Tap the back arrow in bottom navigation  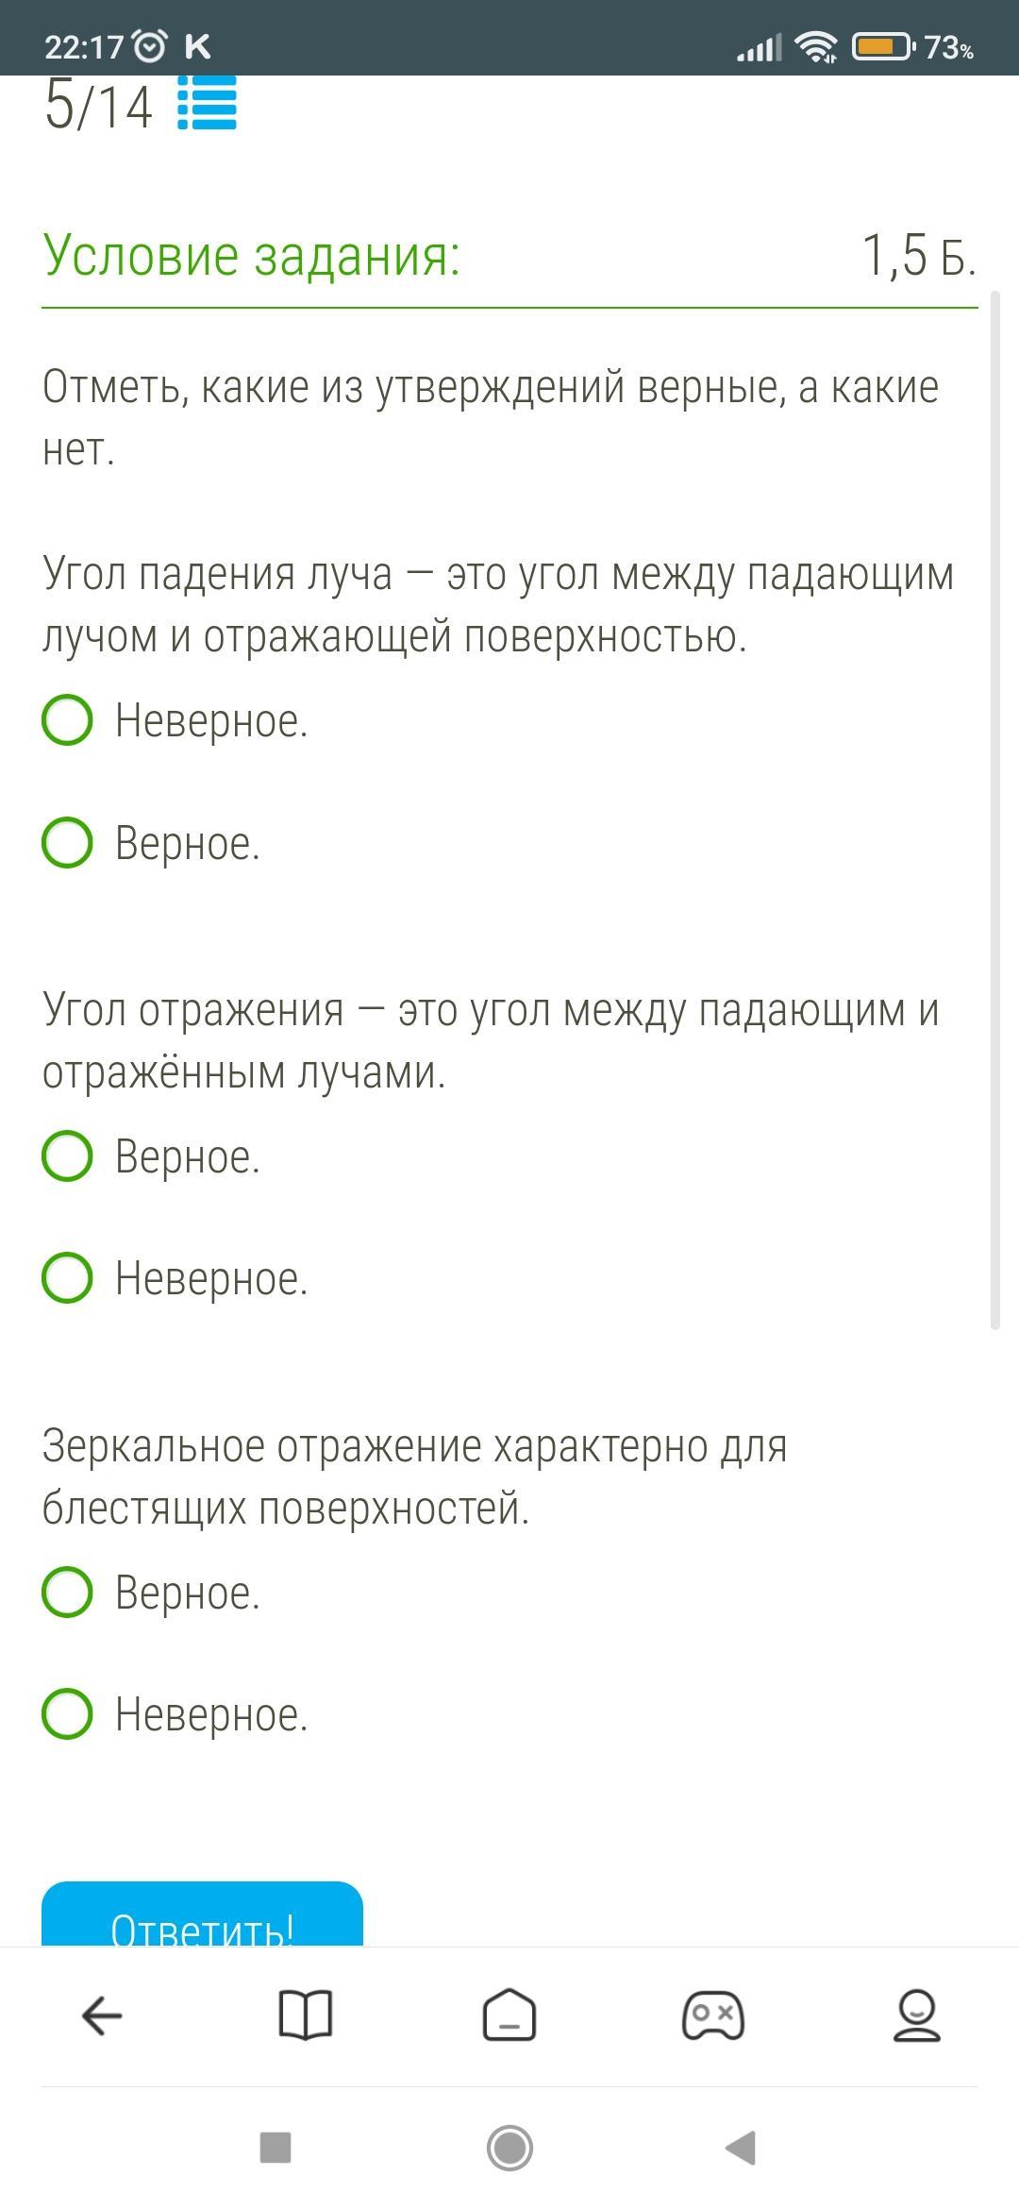(x=102, y=2015)
